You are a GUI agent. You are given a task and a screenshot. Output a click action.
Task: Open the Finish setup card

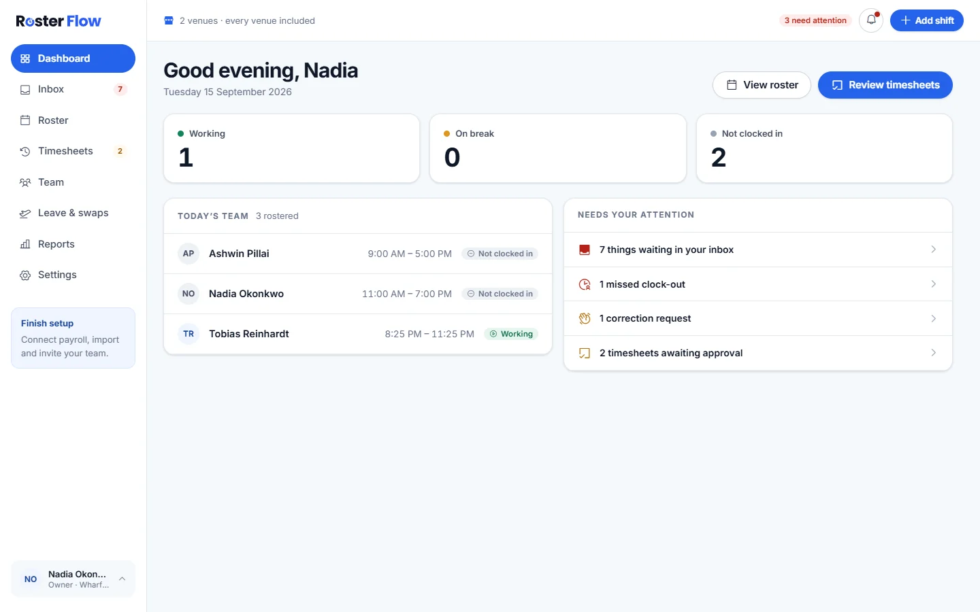pyautogui.click(x=73, y=338)
